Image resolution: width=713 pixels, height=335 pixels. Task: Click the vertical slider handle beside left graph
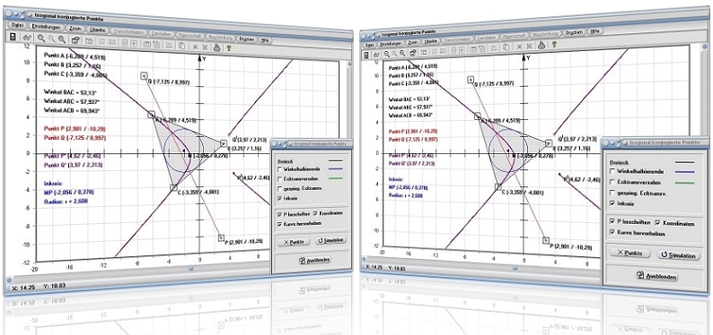click(349, 64)
